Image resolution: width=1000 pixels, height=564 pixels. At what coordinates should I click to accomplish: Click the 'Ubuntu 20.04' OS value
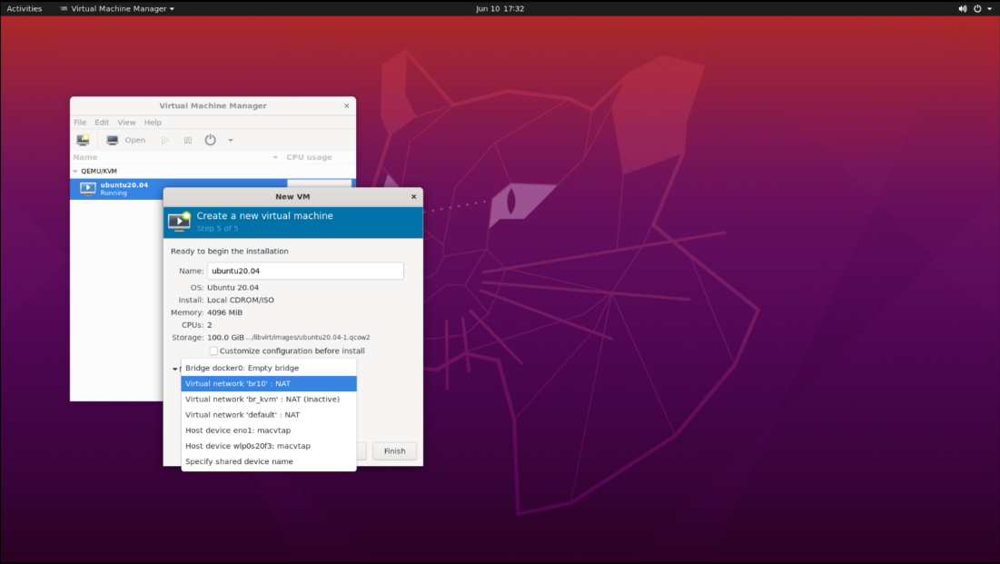pos(233,288)
